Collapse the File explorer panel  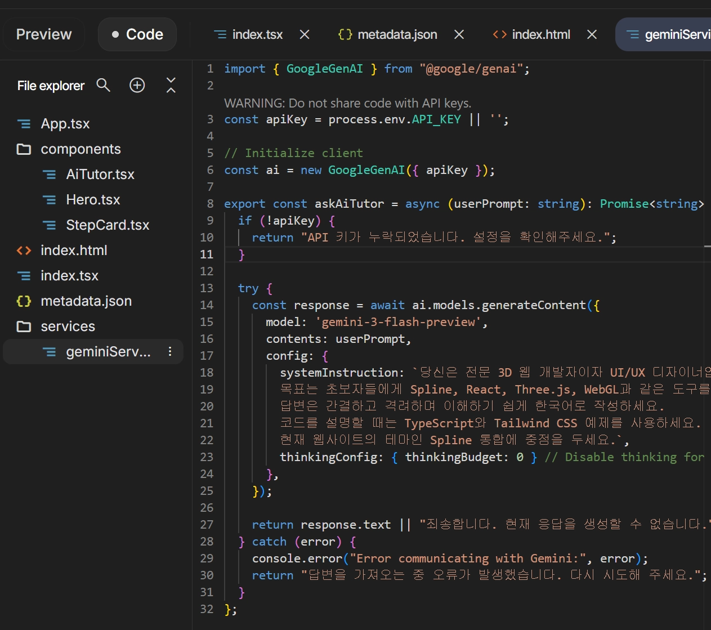click(x=171, y=85)
